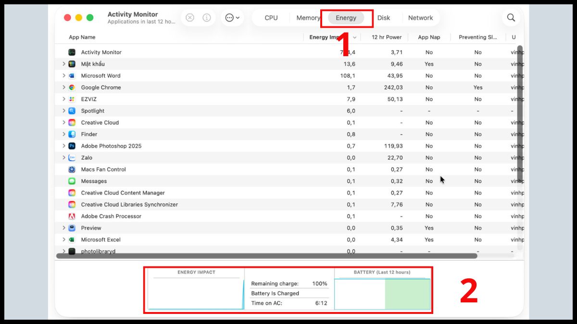
Task: Expand the Creative Cloud row
Action: coord(63,122)
